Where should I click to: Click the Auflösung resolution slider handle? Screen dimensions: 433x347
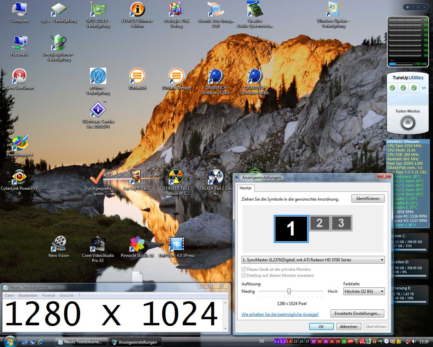click(x=289, y=291)
